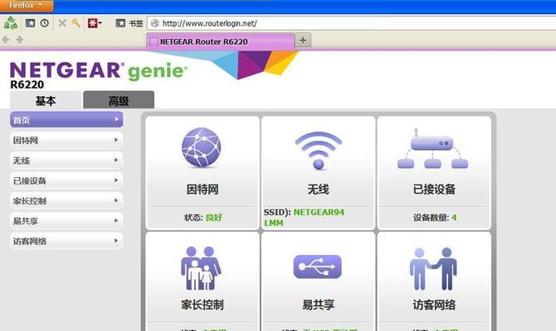The width and height of the screenshot is (556, 331).
Task: Select 因特网 in the sidebar
Action: 66,141
